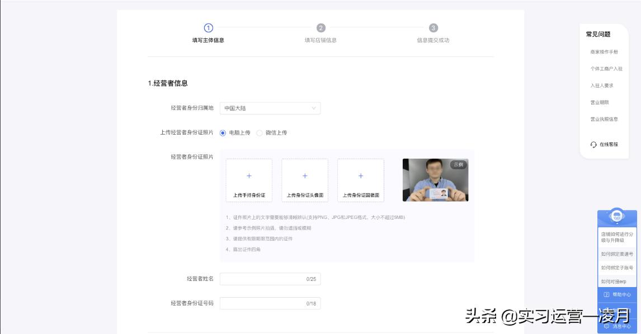
Task: Click inside the 经营者姓名 input field
Action: pos(270,278)
